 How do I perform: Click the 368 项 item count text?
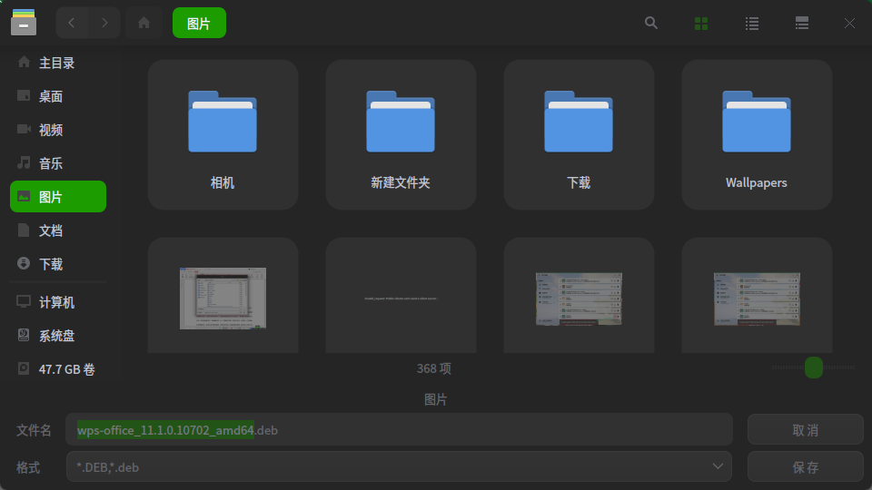[x=434, y=368]
